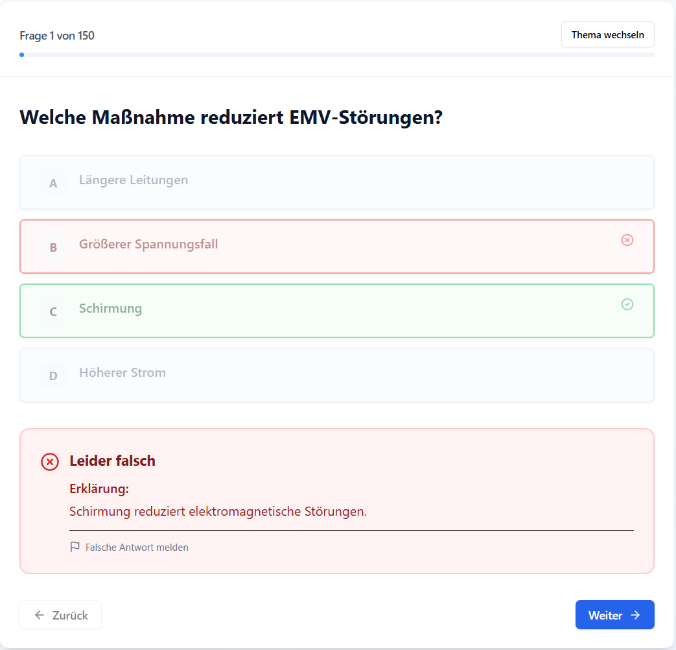Select answer B Größerer Spannungsfall

[x=337, y=247]
